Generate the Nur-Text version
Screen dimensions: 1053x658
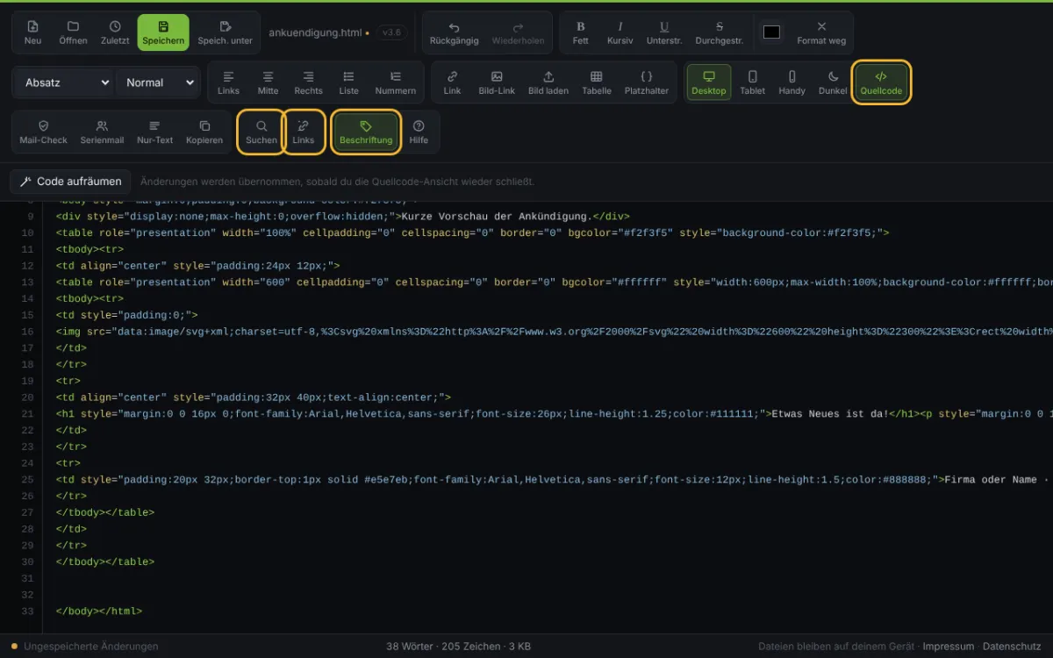pos(155,132)
